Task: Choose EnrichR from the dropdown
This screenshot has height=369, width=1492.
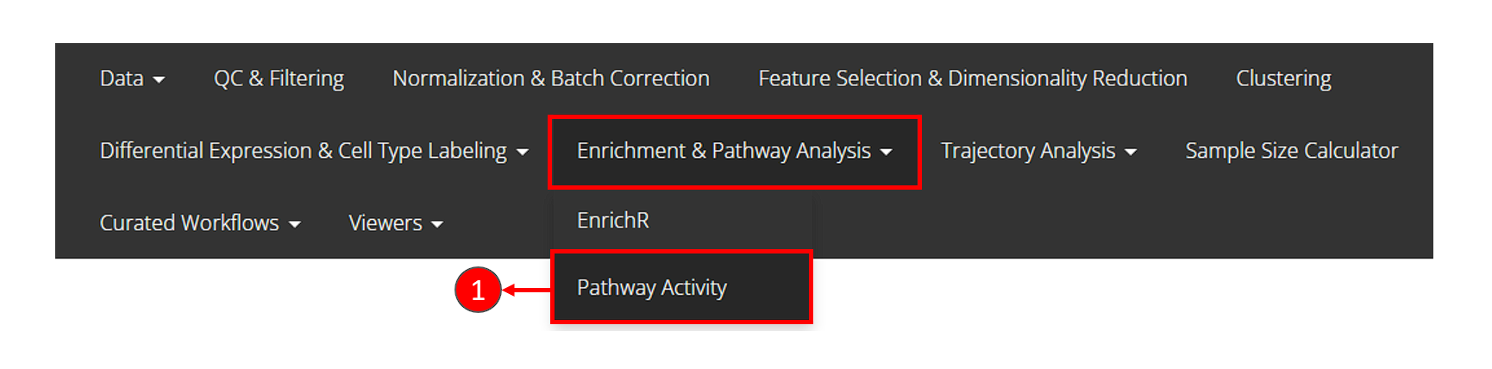Action: pos(613,221)
